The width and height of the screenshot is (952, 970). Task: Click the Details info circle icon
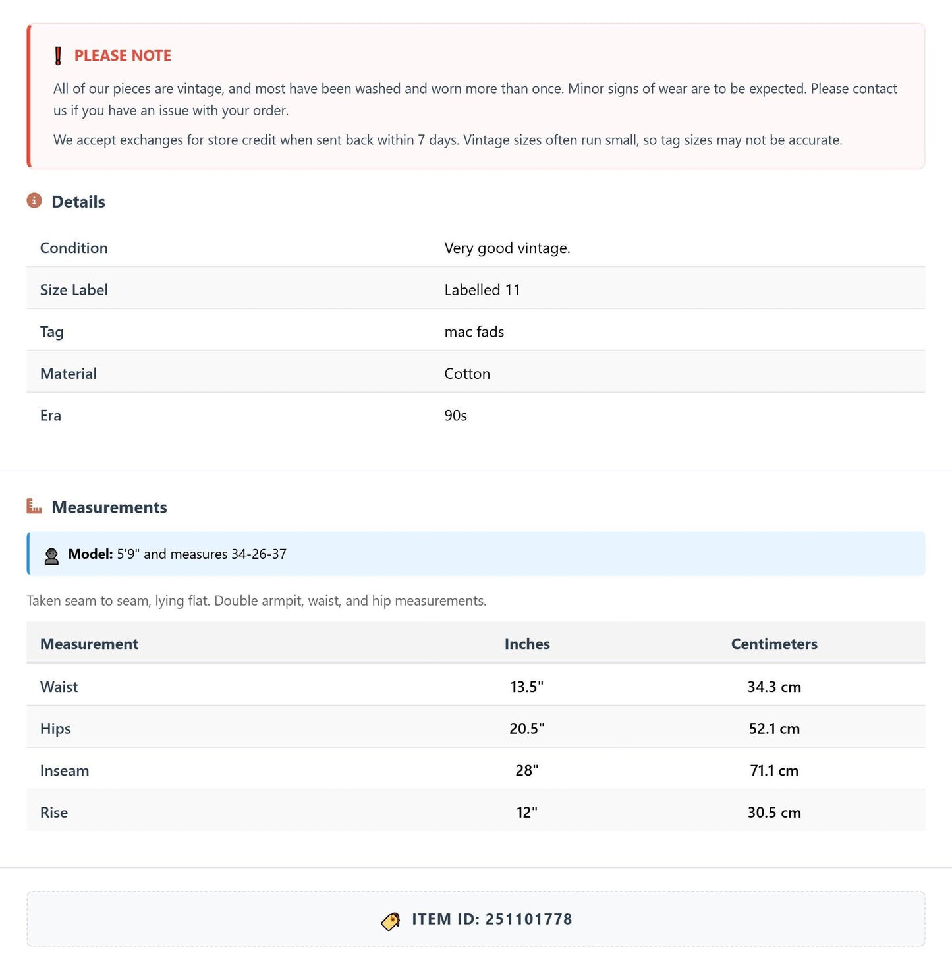pos(34,200)
